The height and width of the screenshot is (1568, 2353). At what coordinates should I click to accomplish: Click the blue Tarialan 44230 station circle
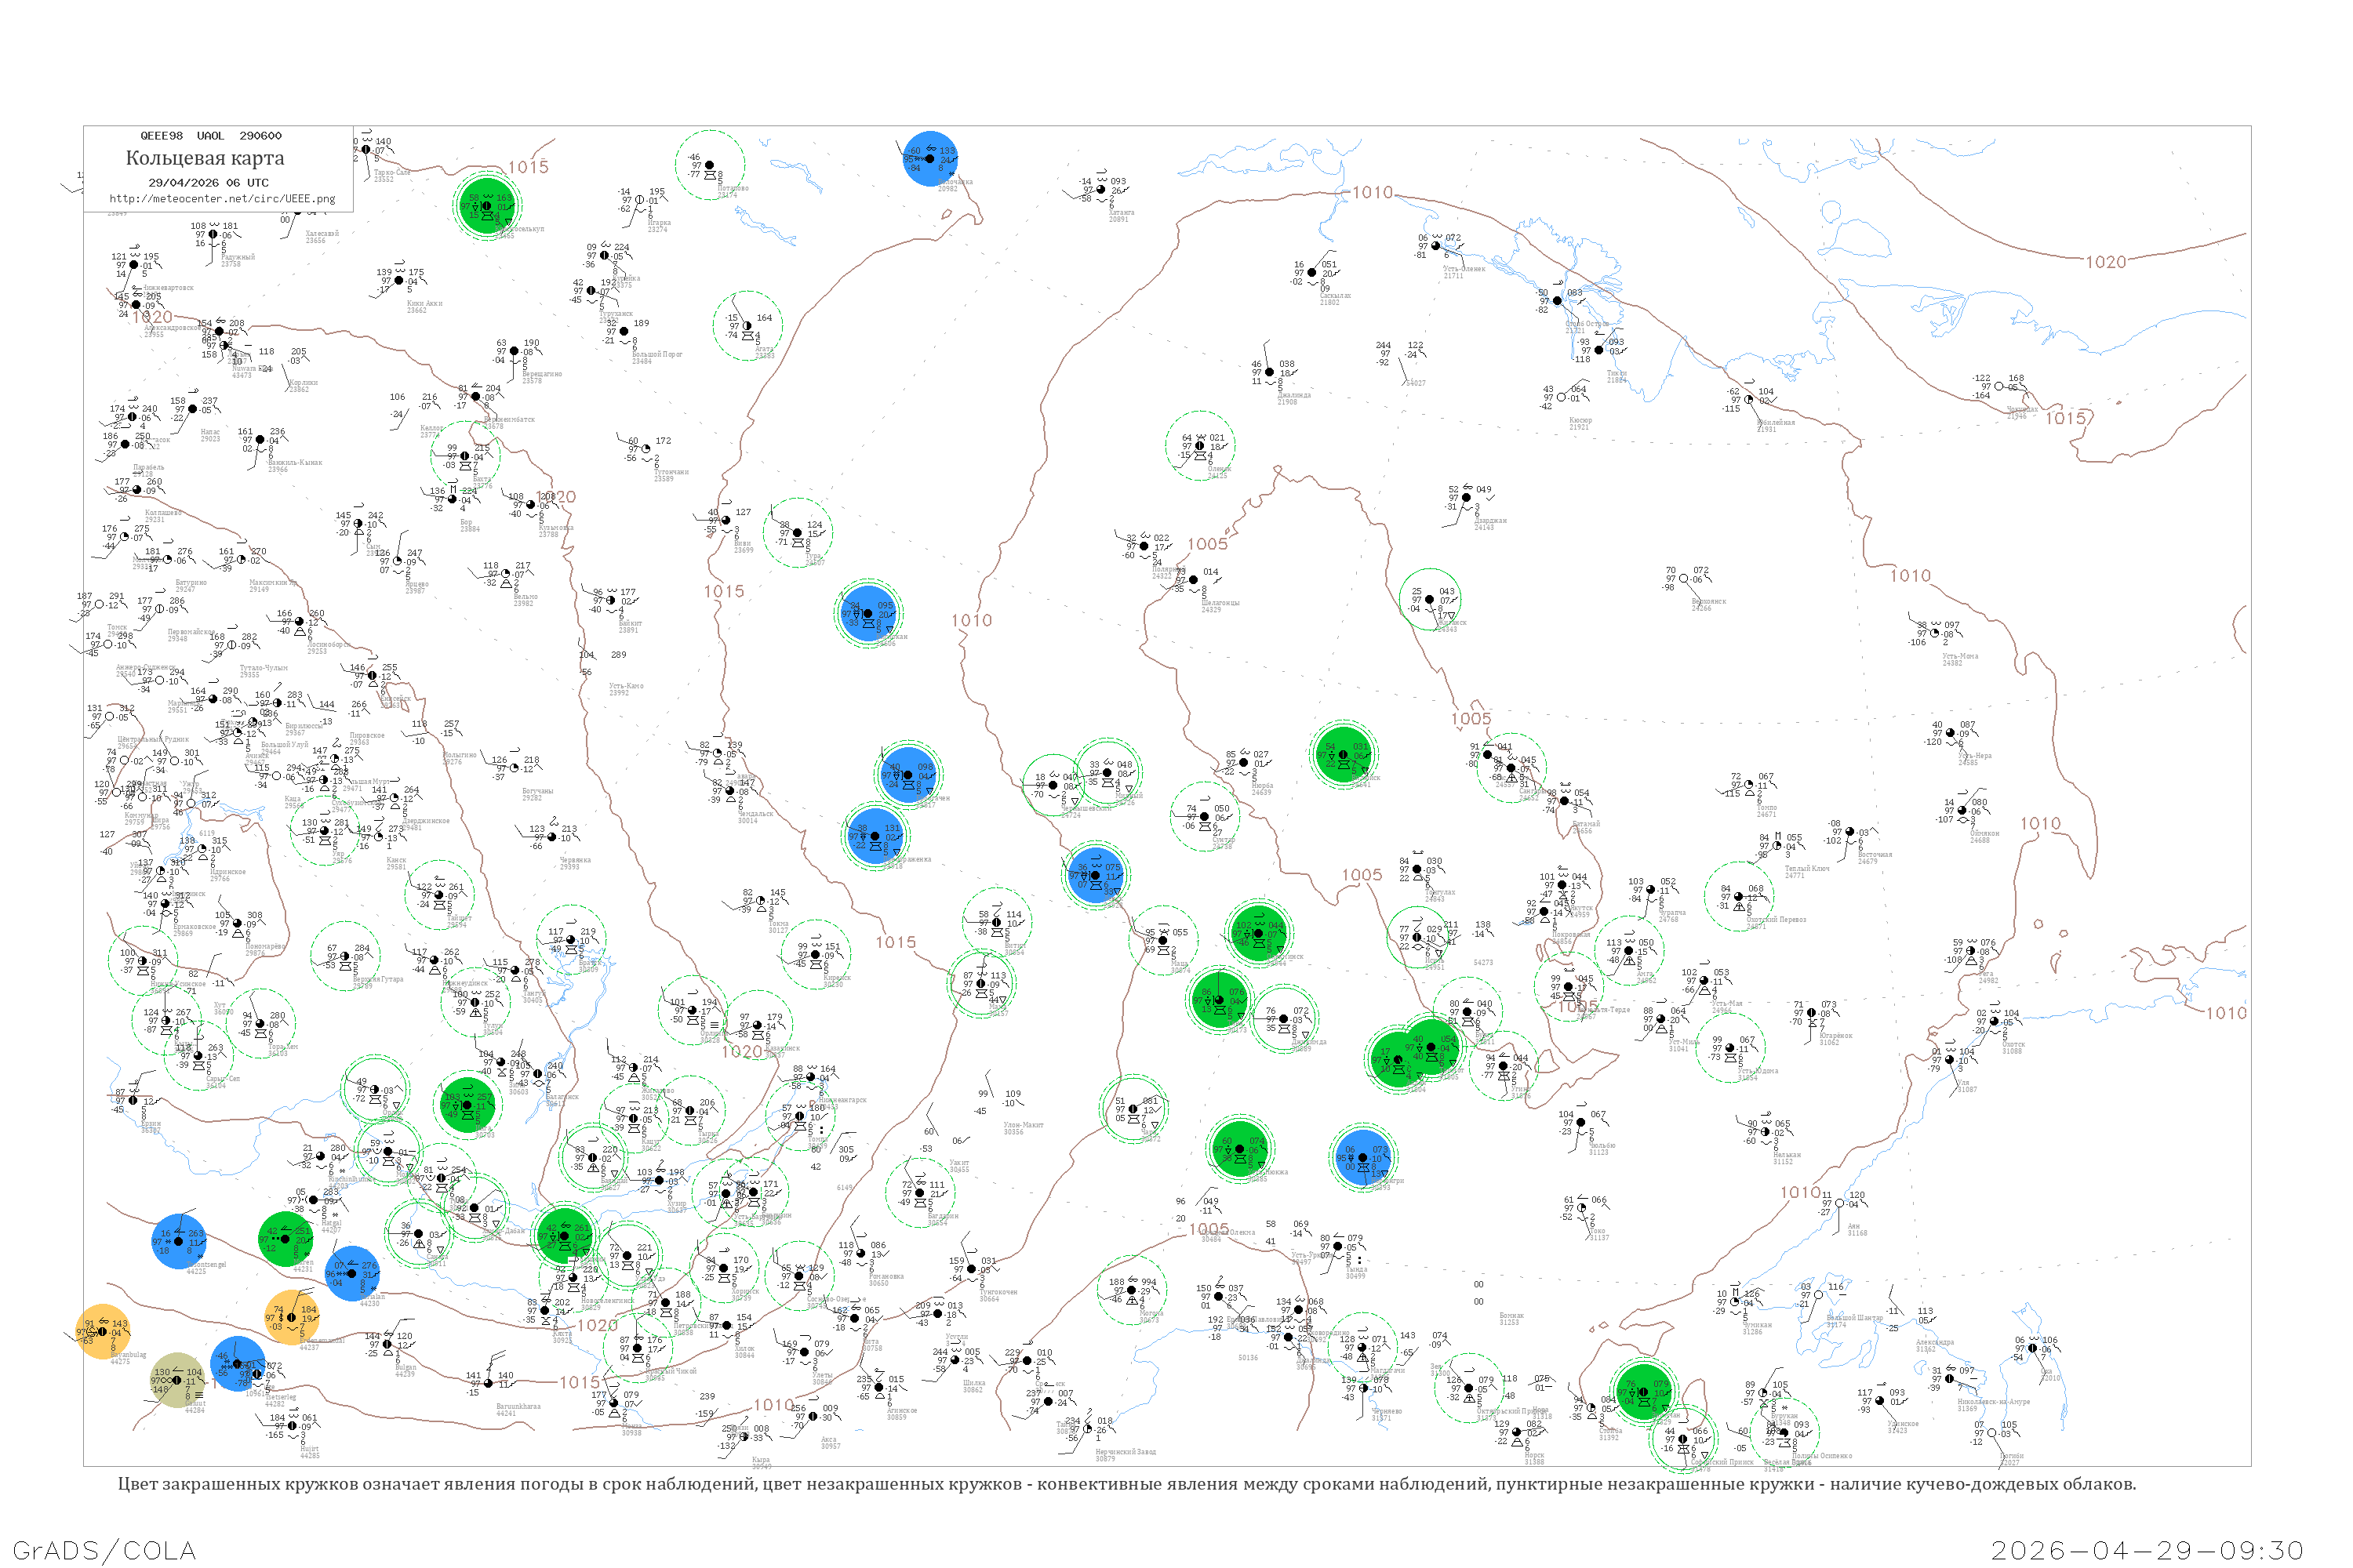(352, 1273)
